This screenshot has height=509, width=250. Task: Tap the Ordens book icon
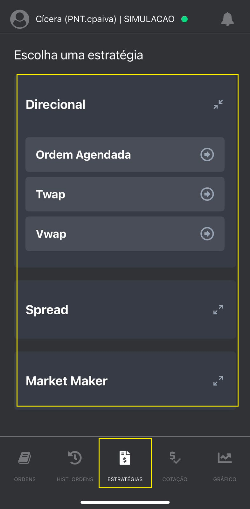[25, 458]
